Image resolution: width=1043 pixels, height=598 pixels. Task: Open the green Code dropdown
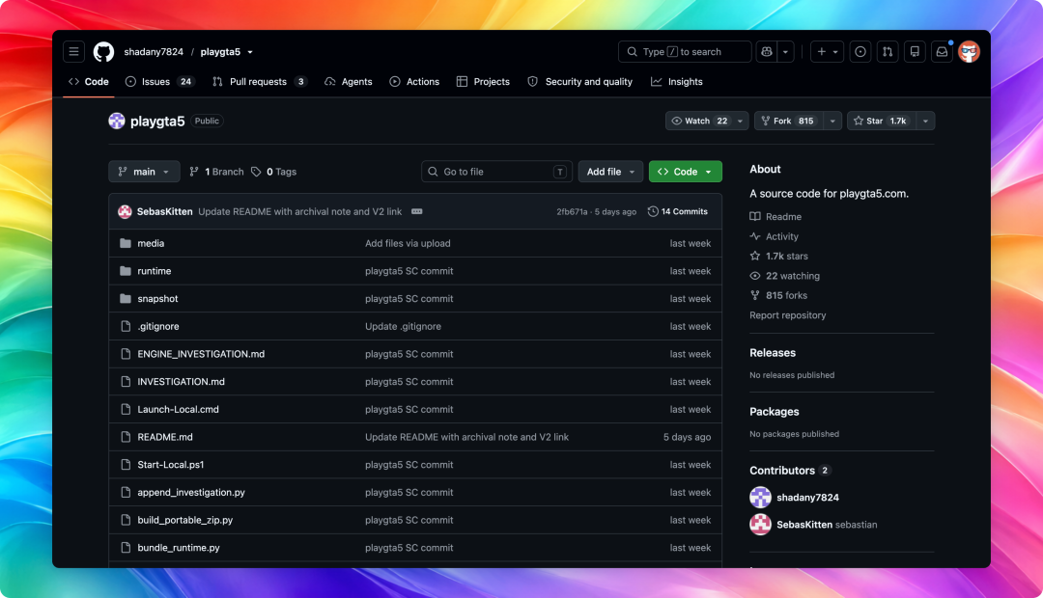[x=685, y=172]
